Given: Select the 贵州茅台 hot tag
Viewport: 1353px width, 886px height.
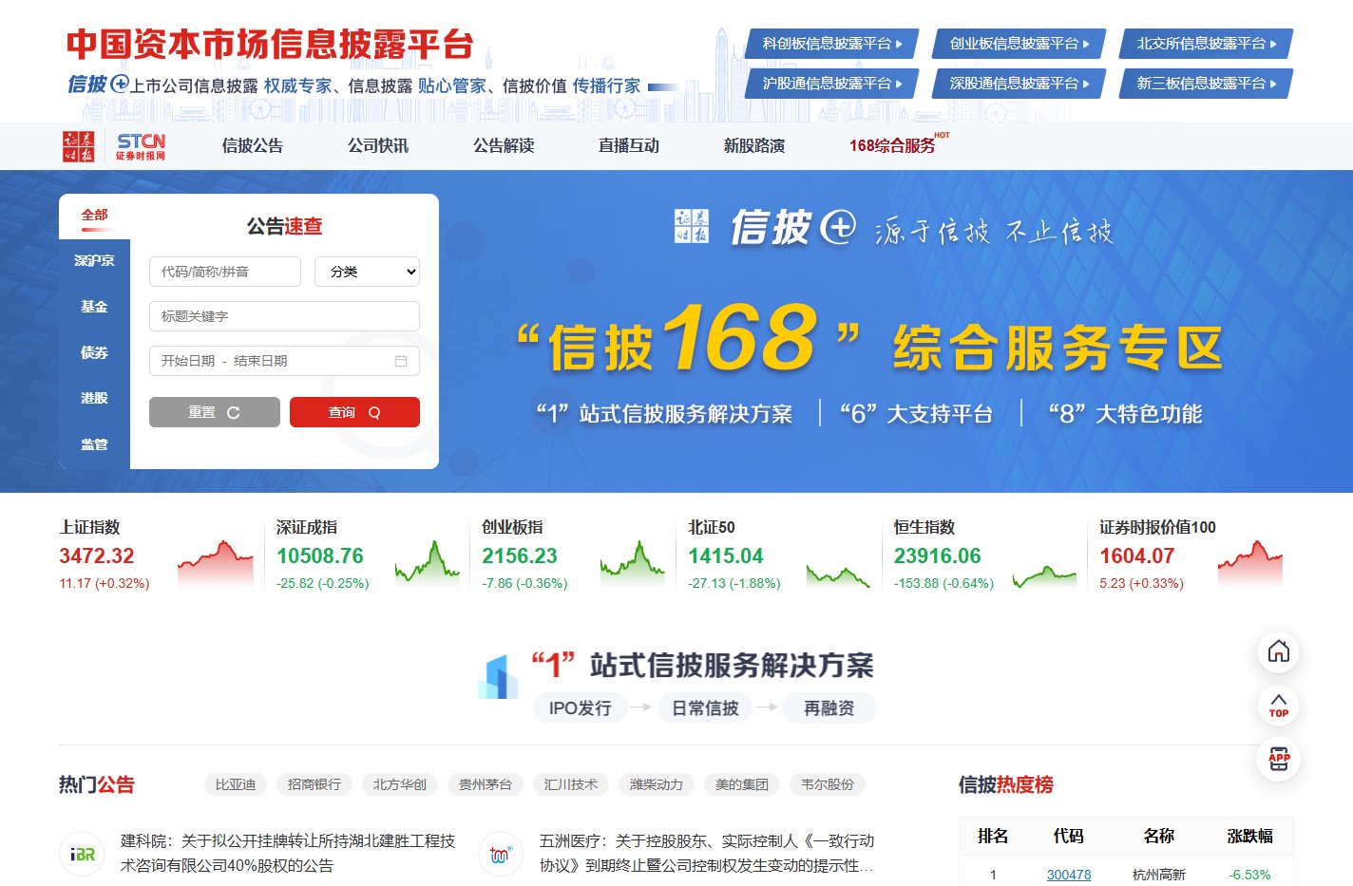Looking at the screenshot, I should pyautogui.click(x=486, y=784).
